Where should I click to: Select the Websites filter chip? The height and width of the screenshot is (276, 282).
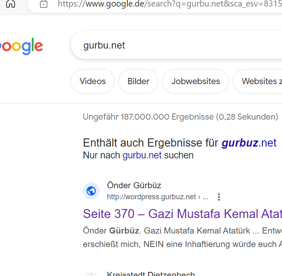point(258,81)
